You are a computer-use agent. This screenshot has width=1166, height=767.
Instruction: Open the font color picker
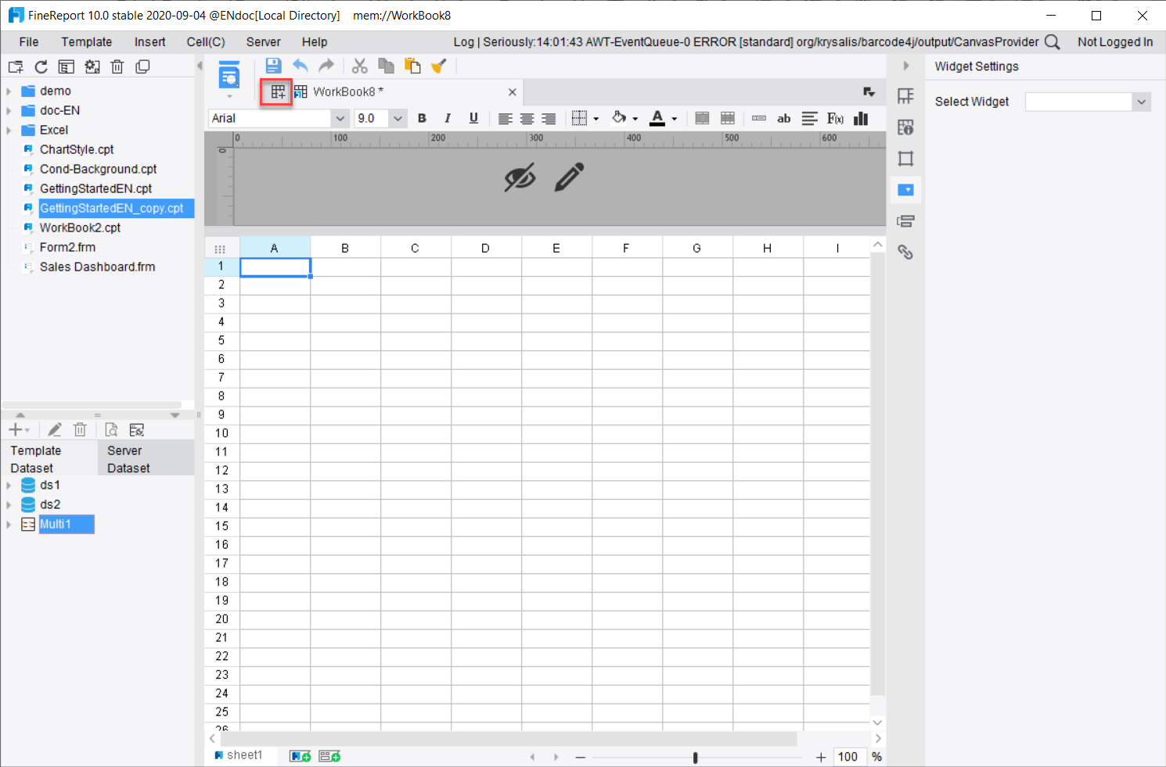[657, 118]
